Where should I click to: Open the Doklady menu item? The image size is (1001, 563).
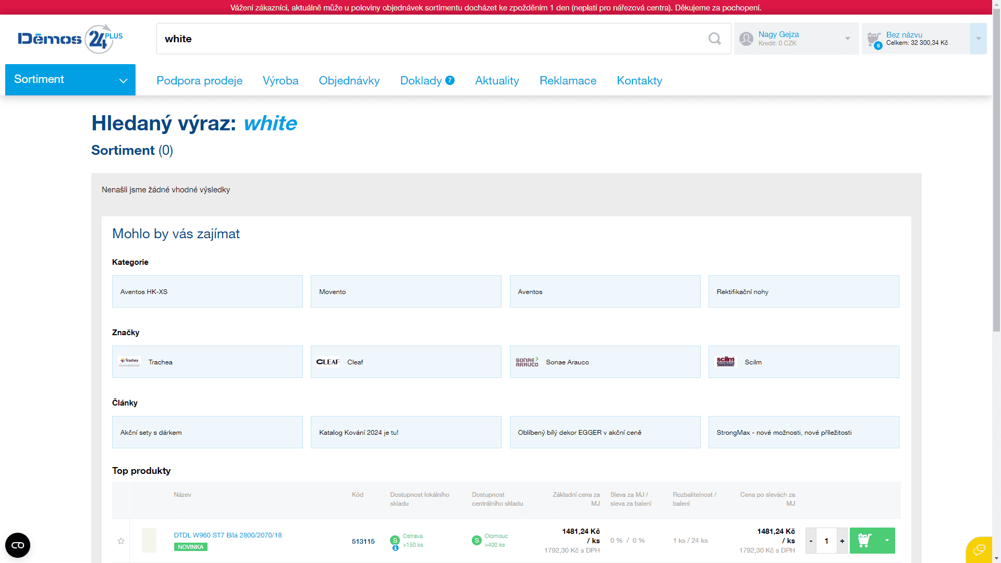pos(421,81)
